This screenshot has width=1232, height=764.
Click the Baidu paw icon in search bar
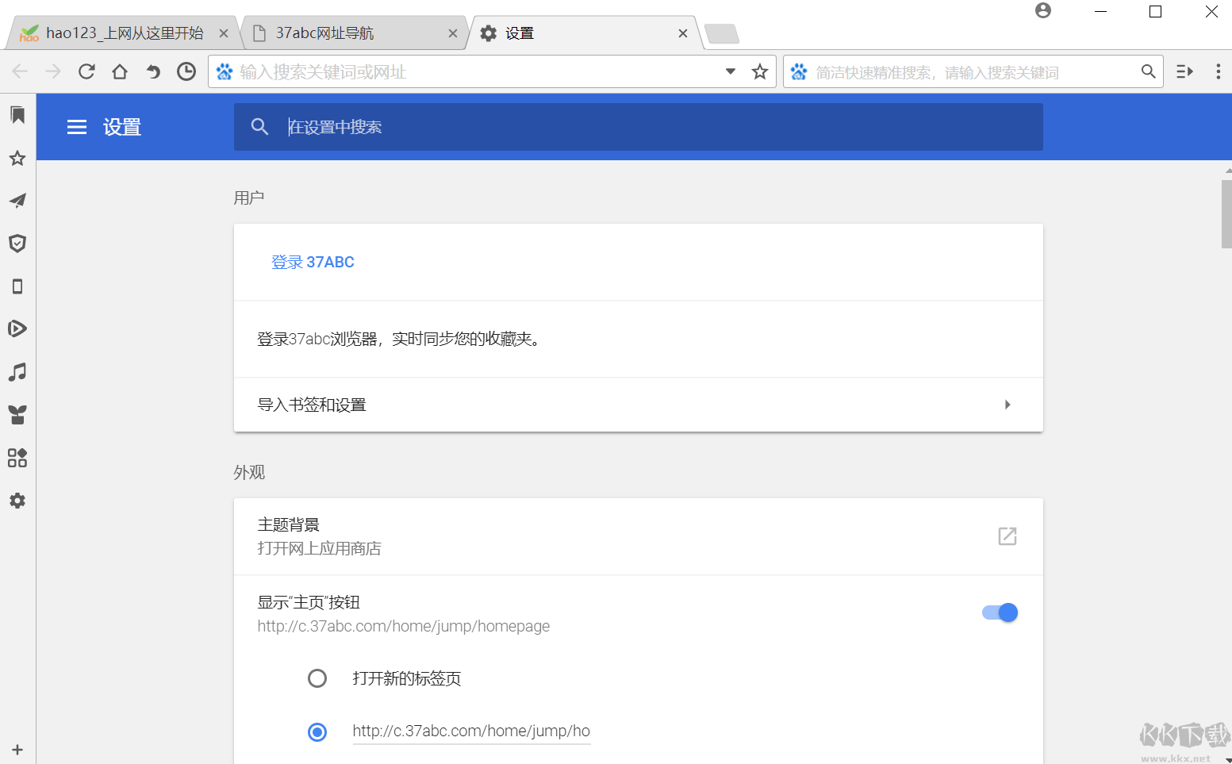click(799, 71)
